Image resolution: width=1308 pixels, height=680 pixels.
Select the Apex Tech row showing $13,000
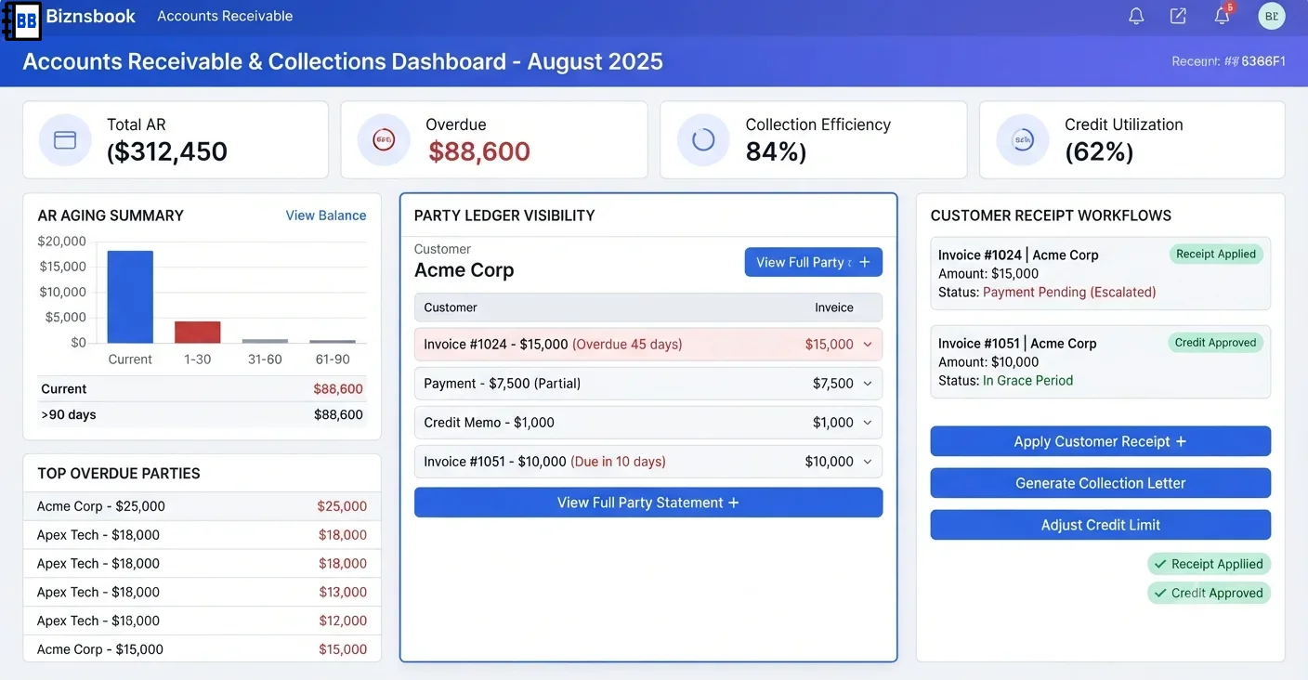[x=202, y=592]
